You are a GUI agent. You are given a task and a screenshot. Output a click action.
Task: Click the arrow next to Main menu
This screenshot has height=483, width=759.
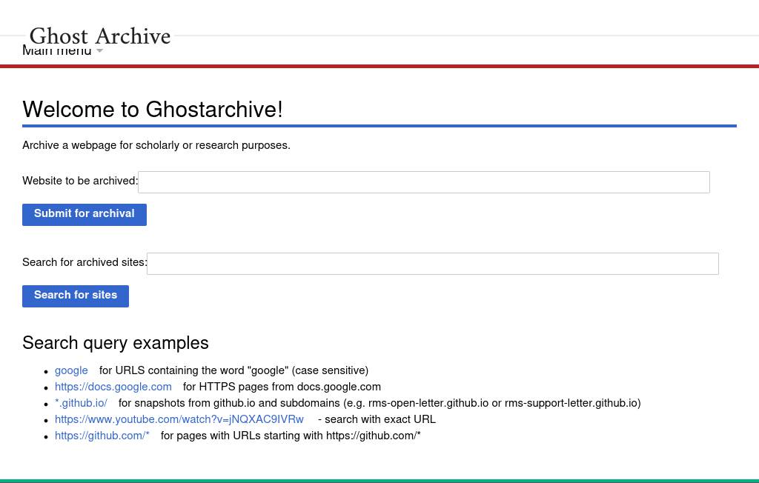pos(100,51)
